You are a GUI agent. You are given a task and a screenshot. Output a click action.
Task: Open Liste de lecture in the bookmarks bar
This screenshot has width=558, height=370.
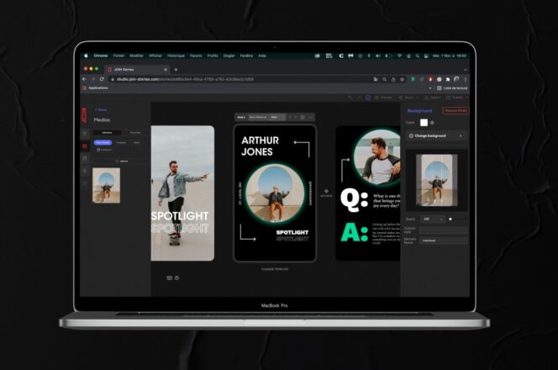(x=452, y=88)
